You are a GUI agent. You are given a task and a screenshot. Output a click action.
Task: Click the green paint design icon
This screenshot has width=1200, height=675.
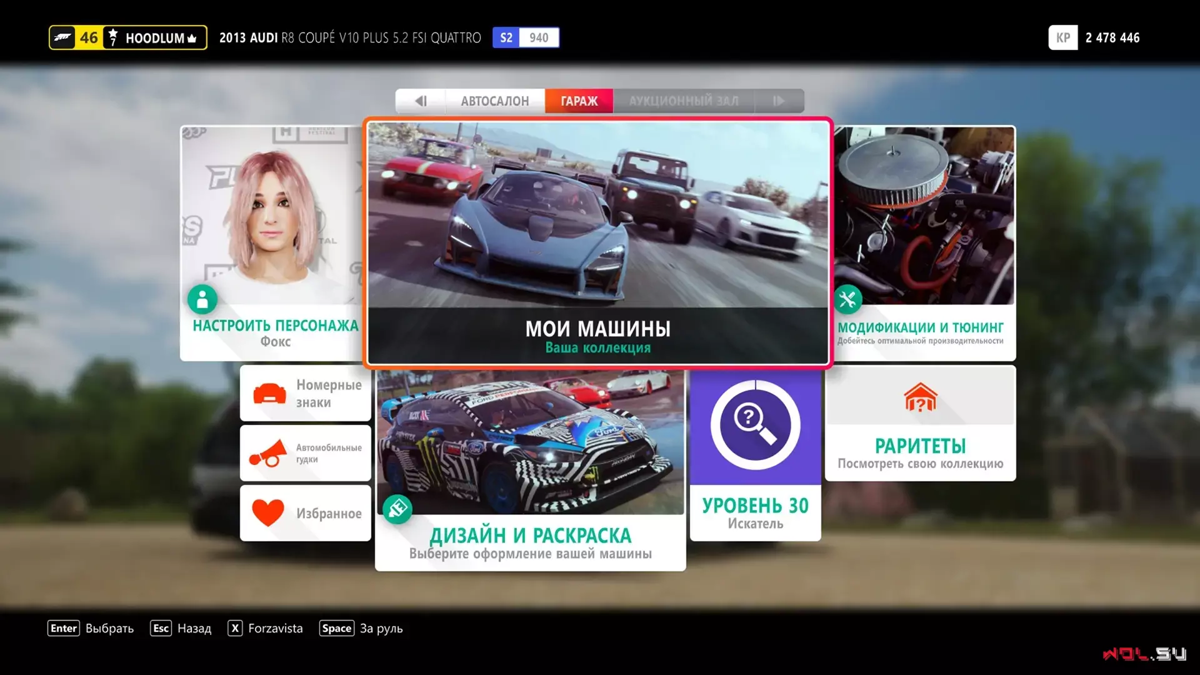point(397,509)
